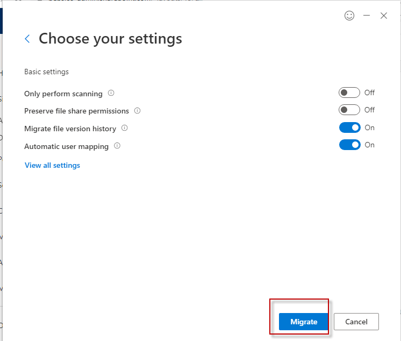The width and height of the screenshot is (401, 341).
Task: Click the Basic settings section label
Action: point(46,72)
